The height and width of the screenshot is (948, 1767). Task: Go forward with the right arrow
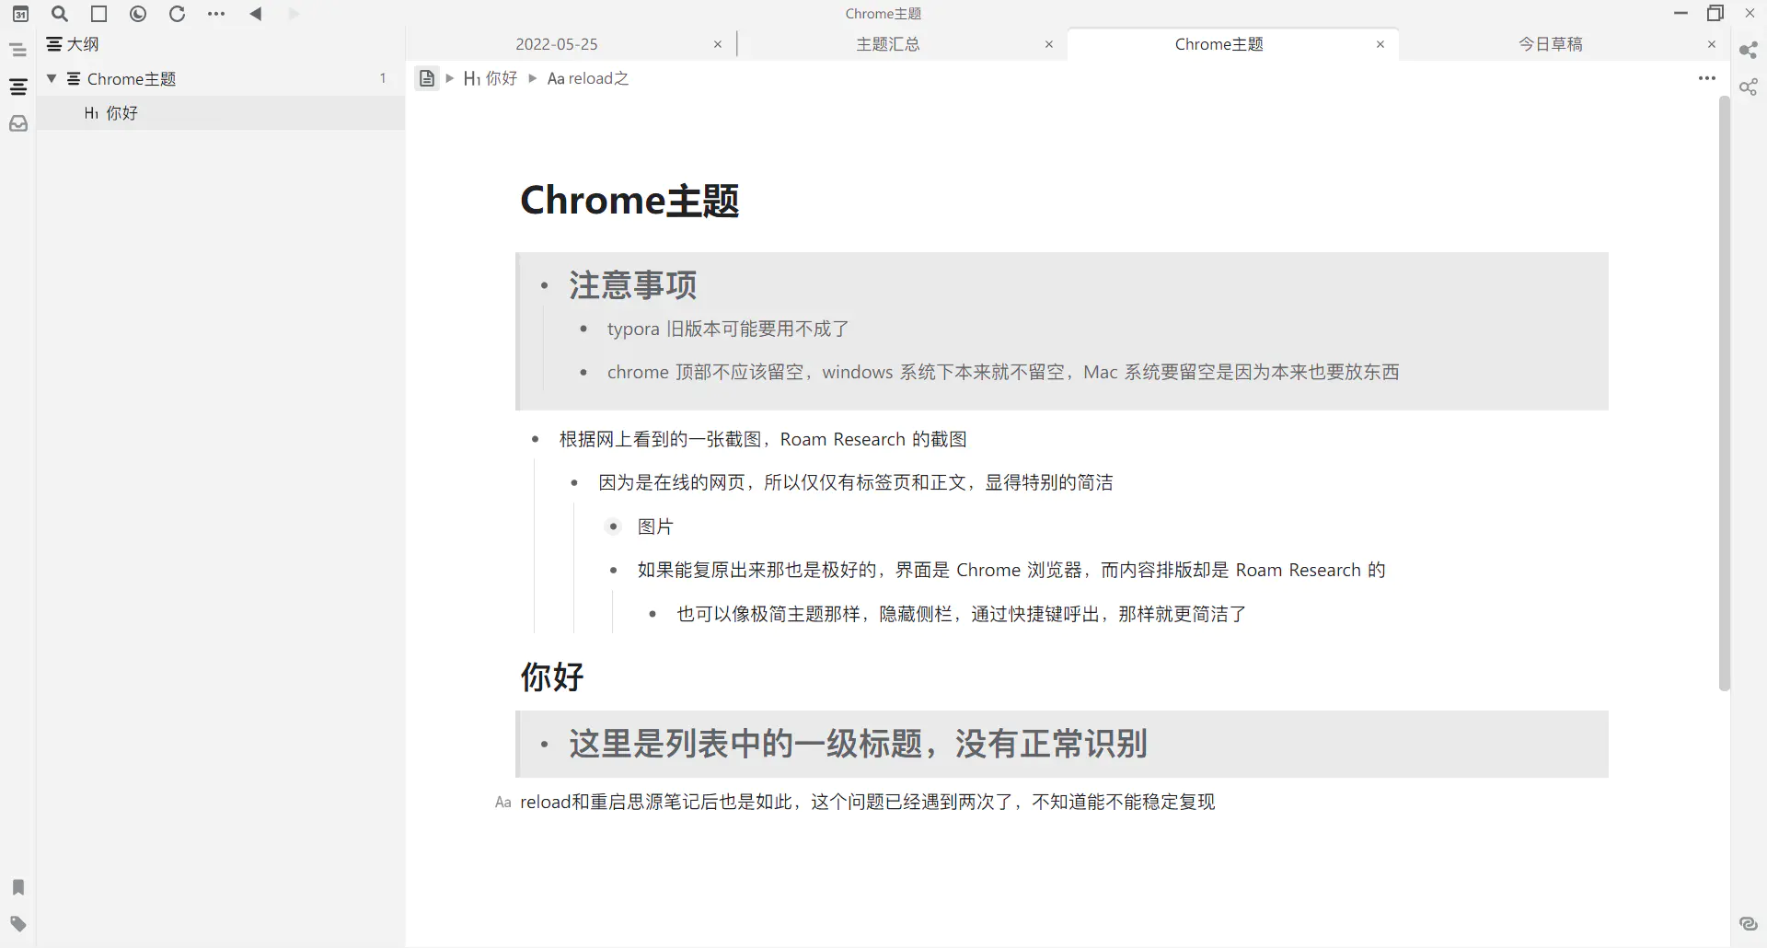coord(294,14)
